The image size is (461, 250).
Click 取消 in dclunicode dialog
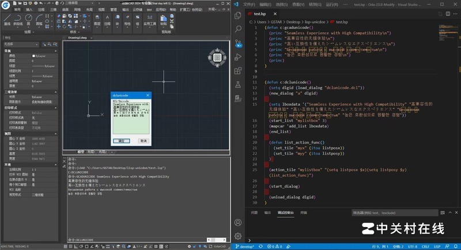(143, 140)
